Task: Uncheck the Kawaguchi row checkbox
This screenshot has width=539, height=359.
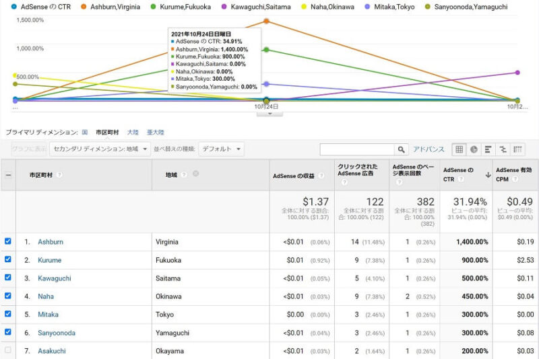Action: pos(8,278)
